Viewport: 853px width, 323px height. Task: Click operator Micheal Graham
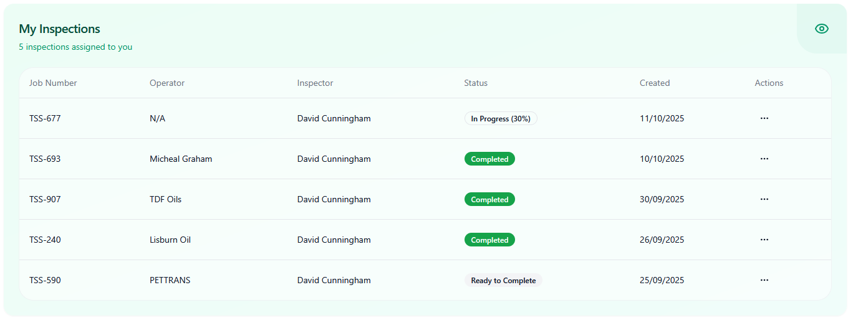tap(181, 159)
